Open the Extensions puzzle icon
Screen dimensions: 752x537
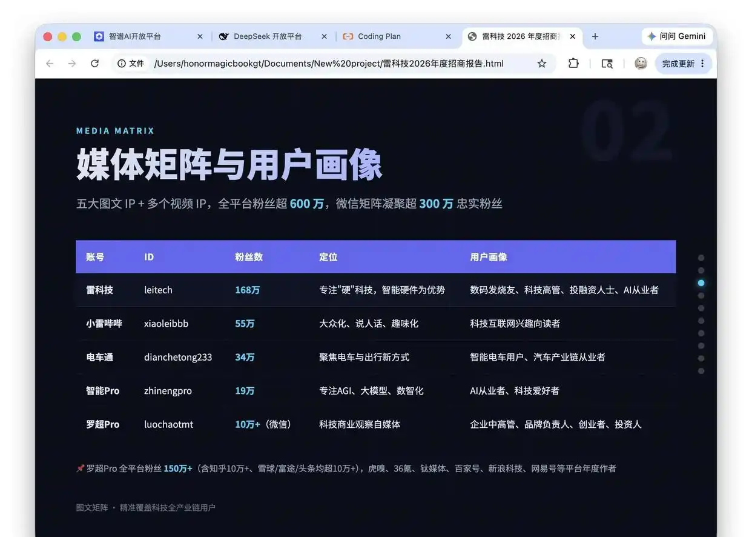[x=573, y=64]
